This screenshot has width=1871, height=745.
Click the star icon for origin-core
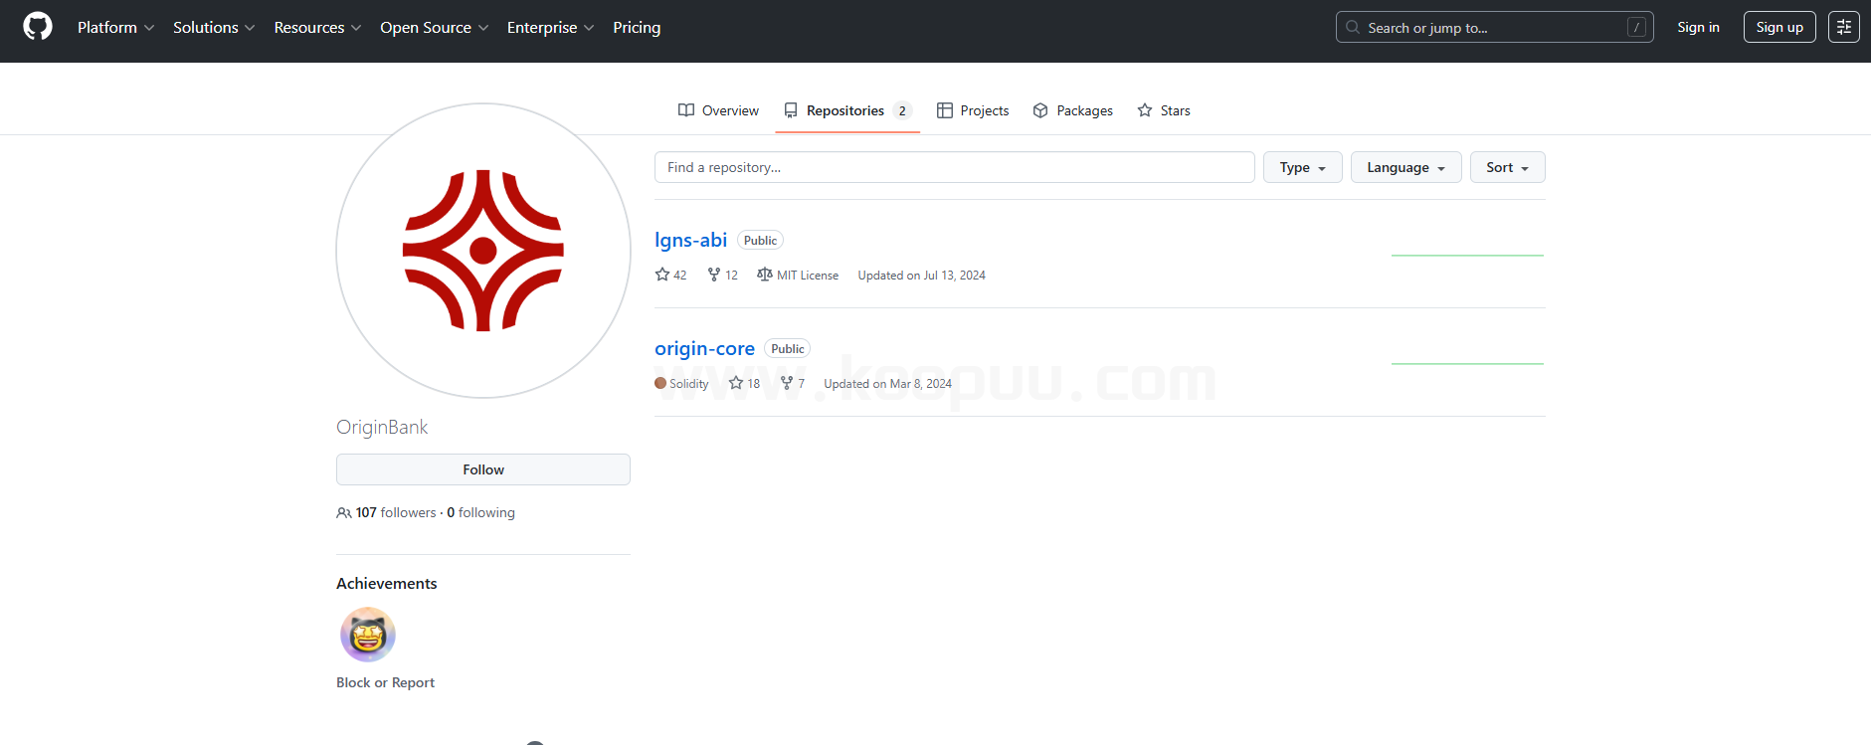(736, 383)
